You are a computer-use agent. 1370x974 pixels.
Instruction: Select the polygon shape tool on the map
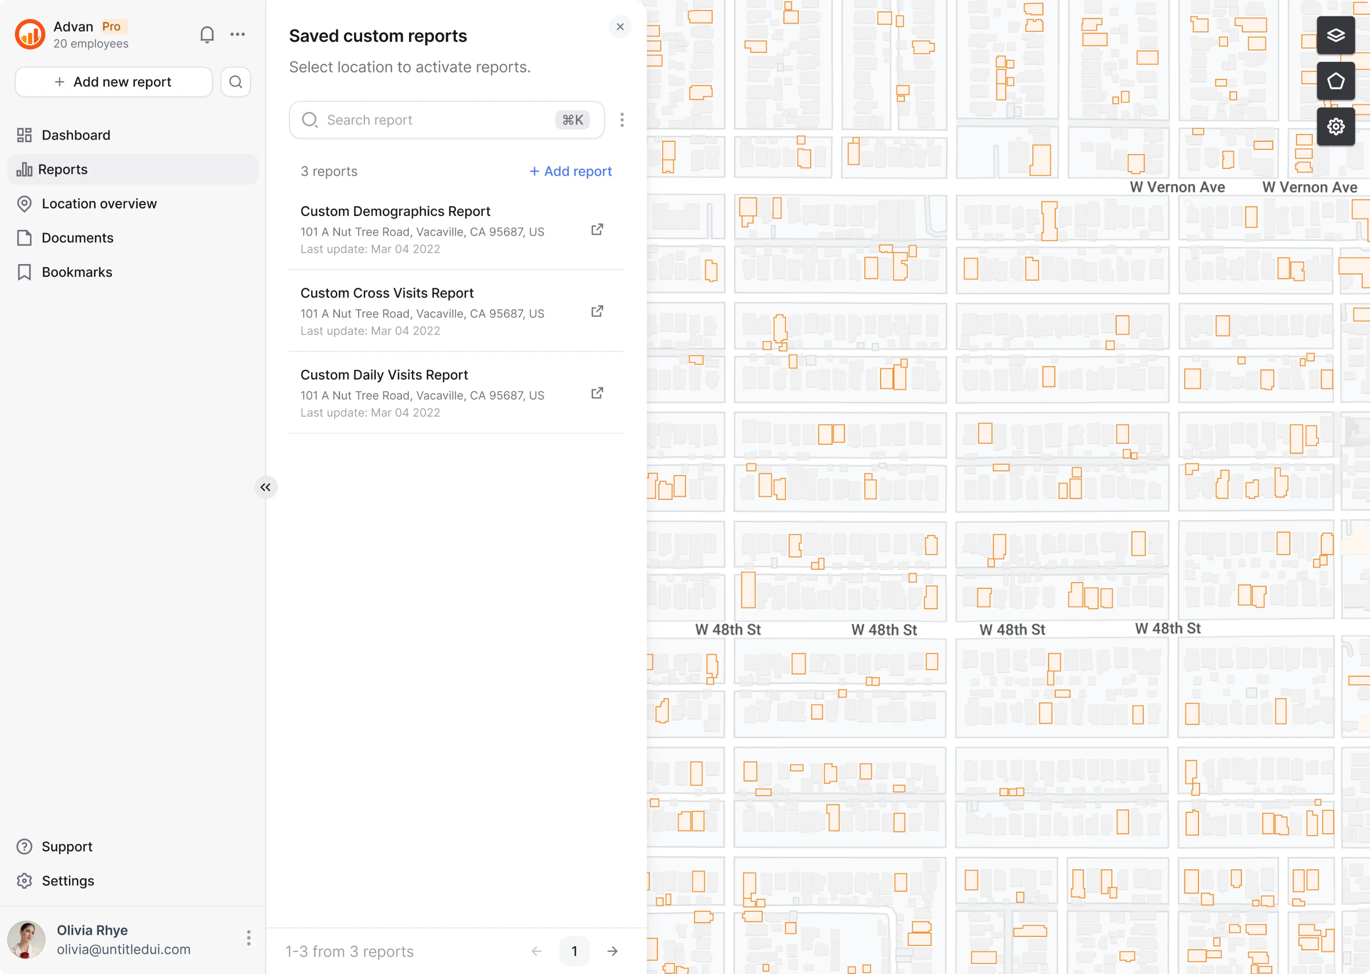(x=1336, y=81)
